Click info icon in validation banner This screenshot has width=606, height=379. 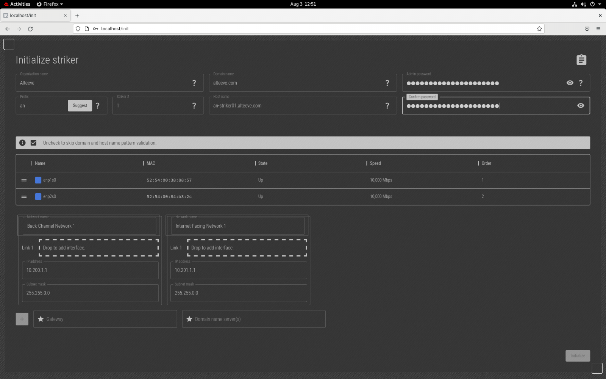click(22, 143)
